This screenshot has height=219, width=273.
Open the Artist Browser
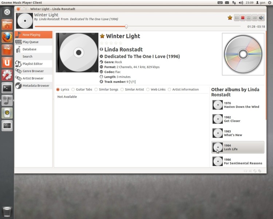(x=33, y=78)
